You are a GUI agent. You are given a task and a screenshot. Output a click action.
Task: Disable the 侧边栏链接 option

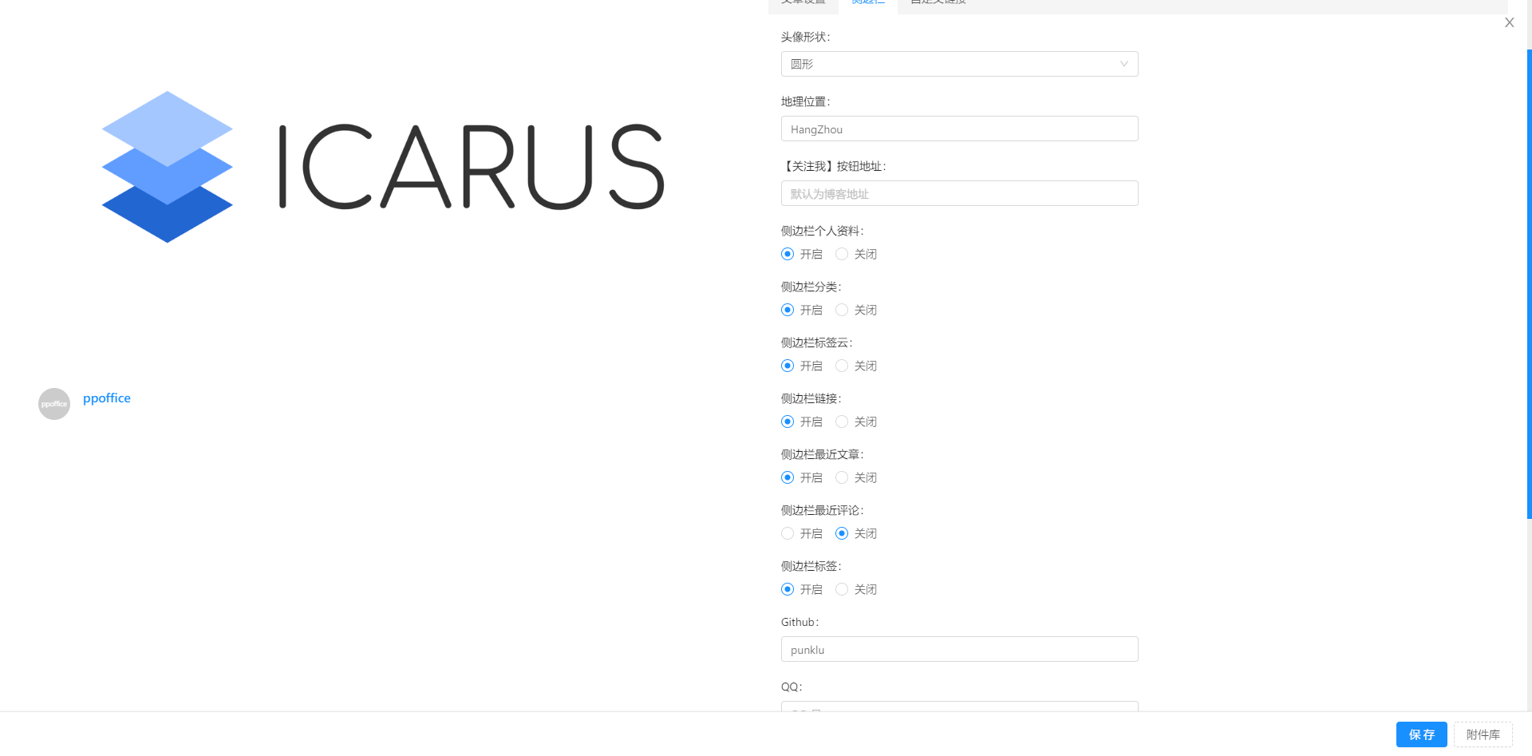pyautogui.click(x=841, y=422)
